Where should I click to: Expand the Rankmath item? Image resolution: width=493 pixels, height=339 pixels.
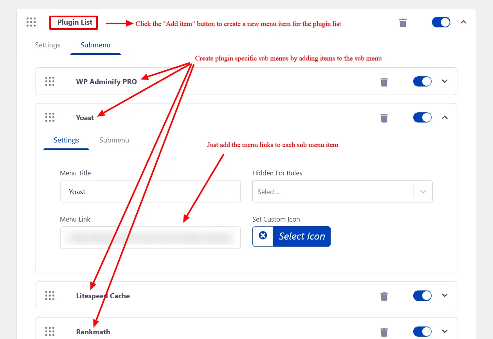point(444,331)
